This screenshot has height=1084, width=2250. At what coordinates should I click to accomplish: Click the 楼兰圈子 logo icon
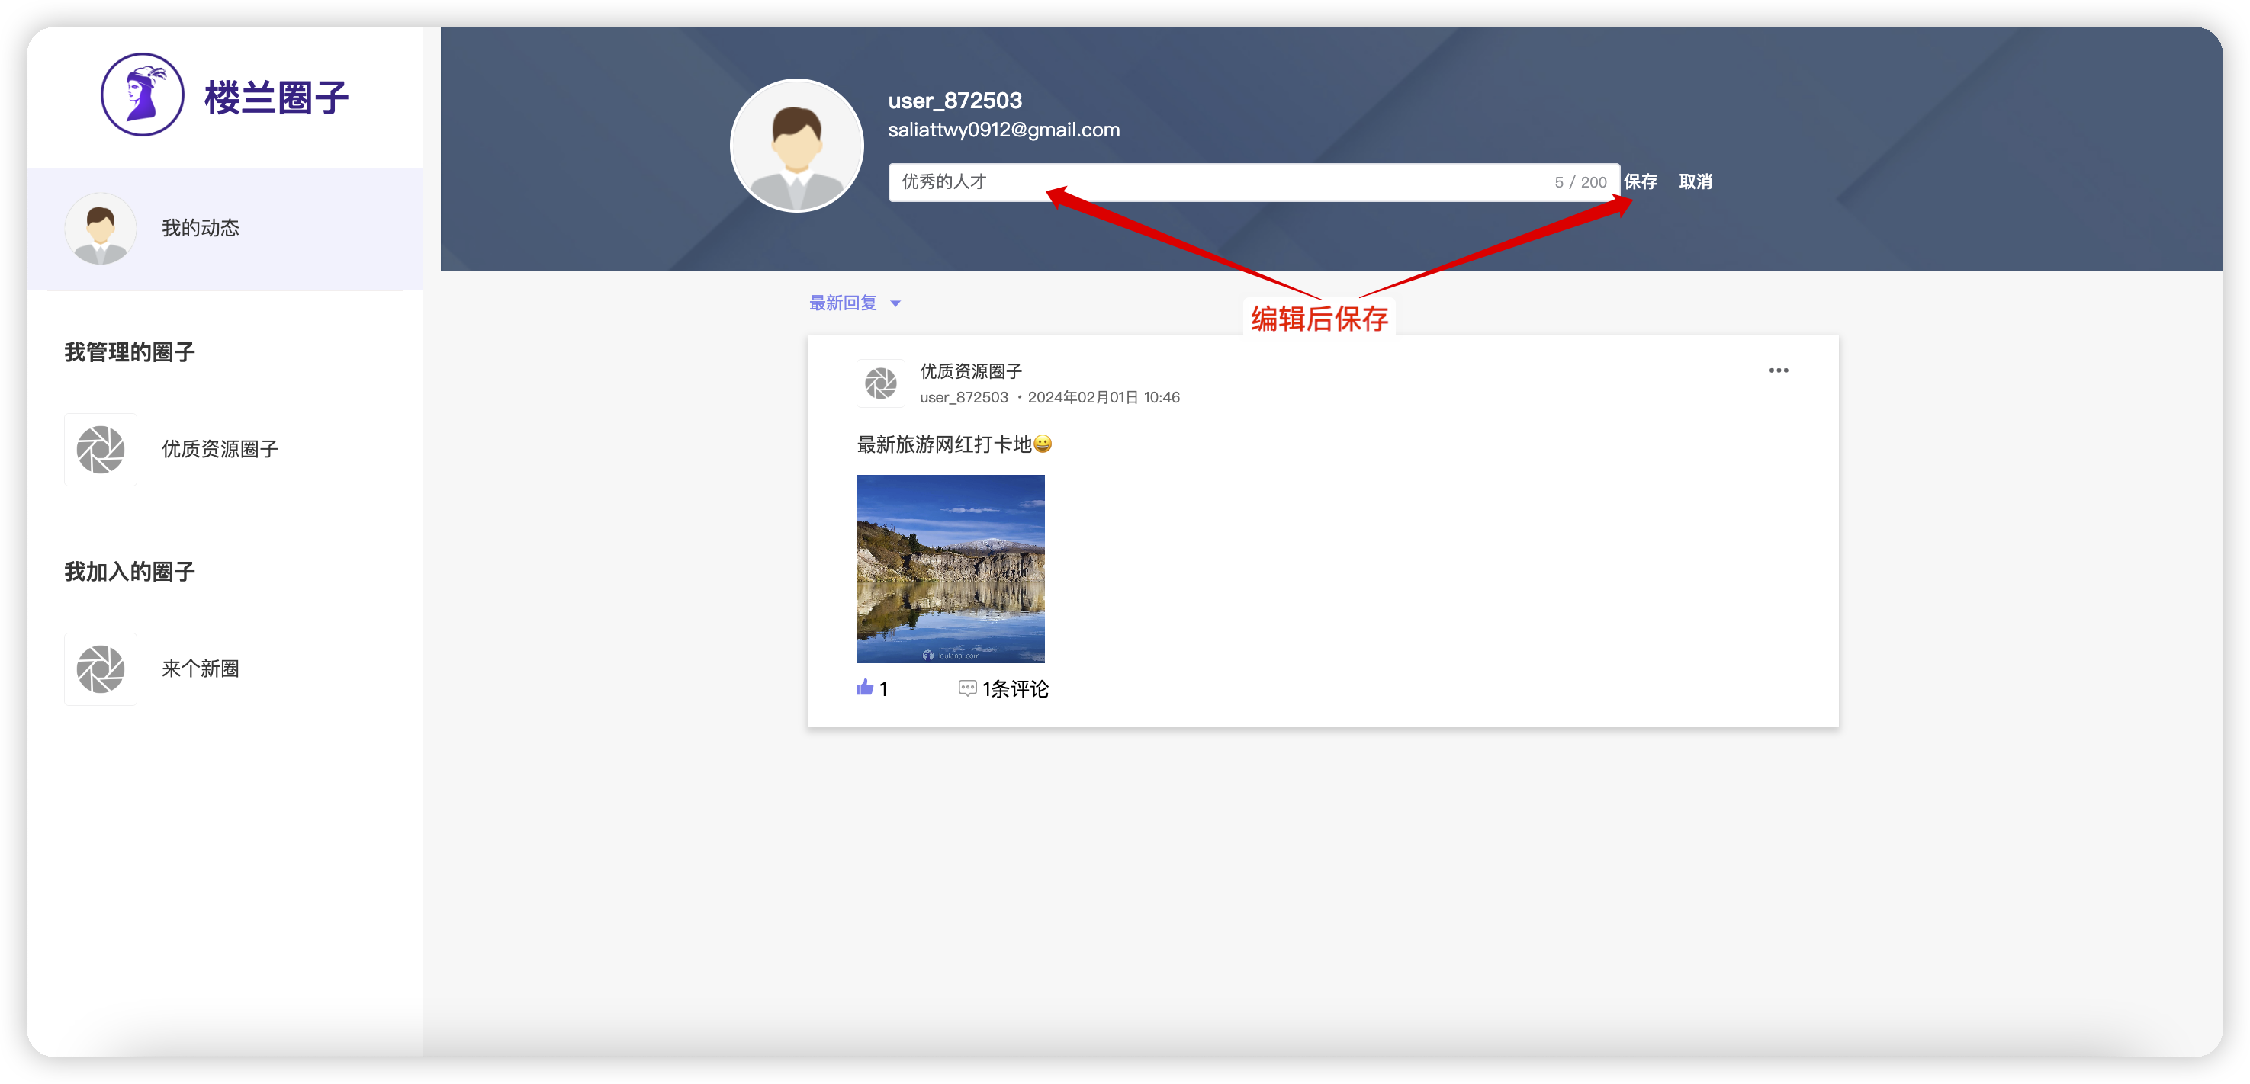point(143,95)
